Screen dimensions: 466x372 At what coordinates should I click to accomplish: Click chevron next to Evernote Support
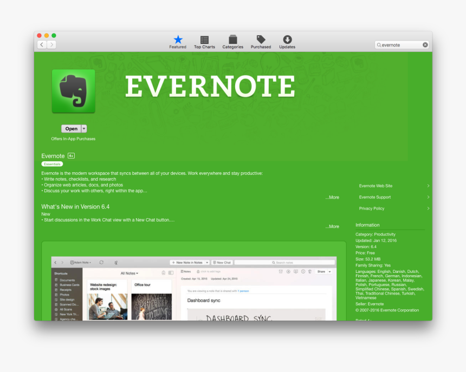(x=428, y=197)
